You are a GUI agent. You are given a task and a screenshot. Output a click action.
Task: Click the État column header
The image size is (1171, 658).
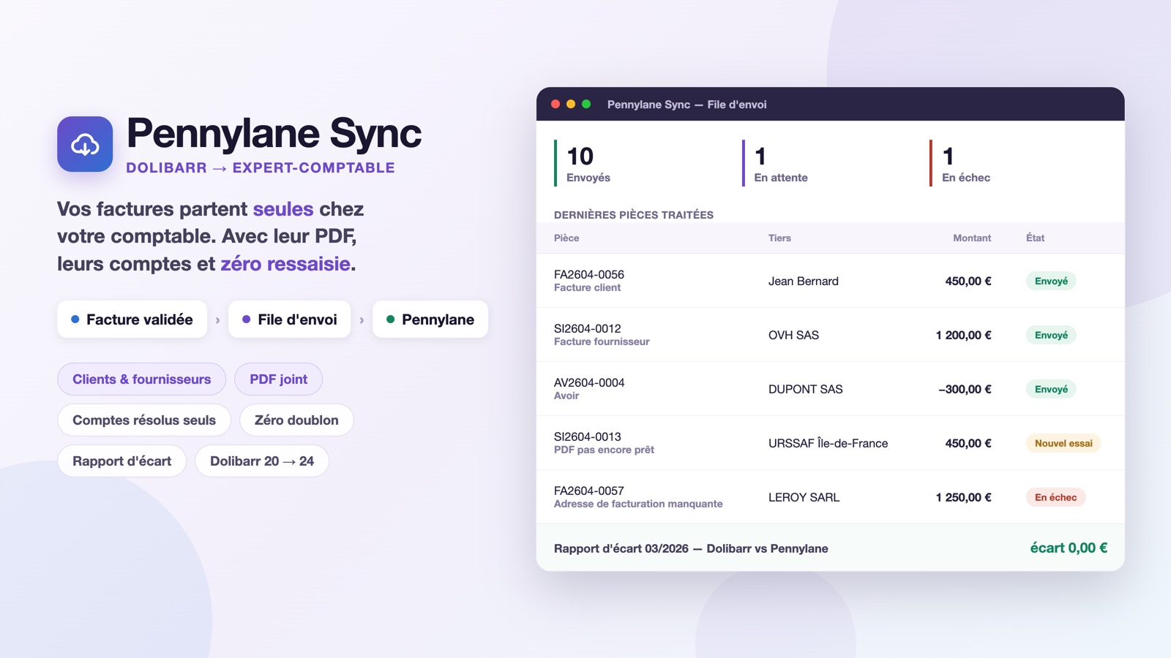[x=1036, y=238]
